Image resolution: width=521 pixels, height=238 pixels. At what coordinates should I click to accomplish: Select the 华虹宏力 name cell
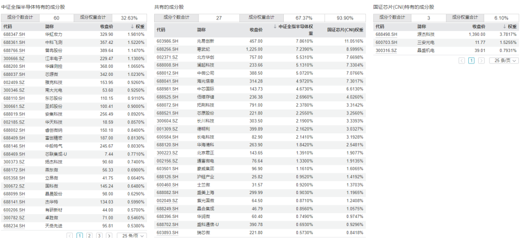click(x=54, y=34)
